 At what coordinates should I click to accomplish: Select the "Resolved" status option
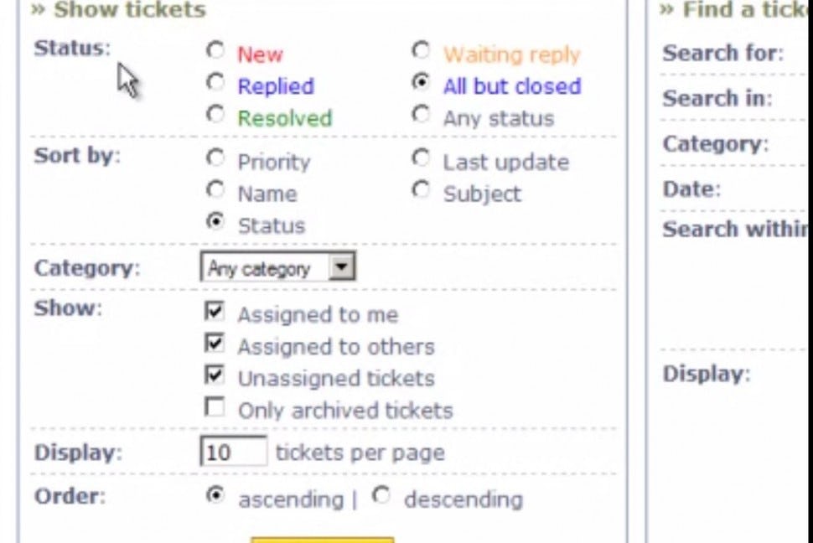215,116
